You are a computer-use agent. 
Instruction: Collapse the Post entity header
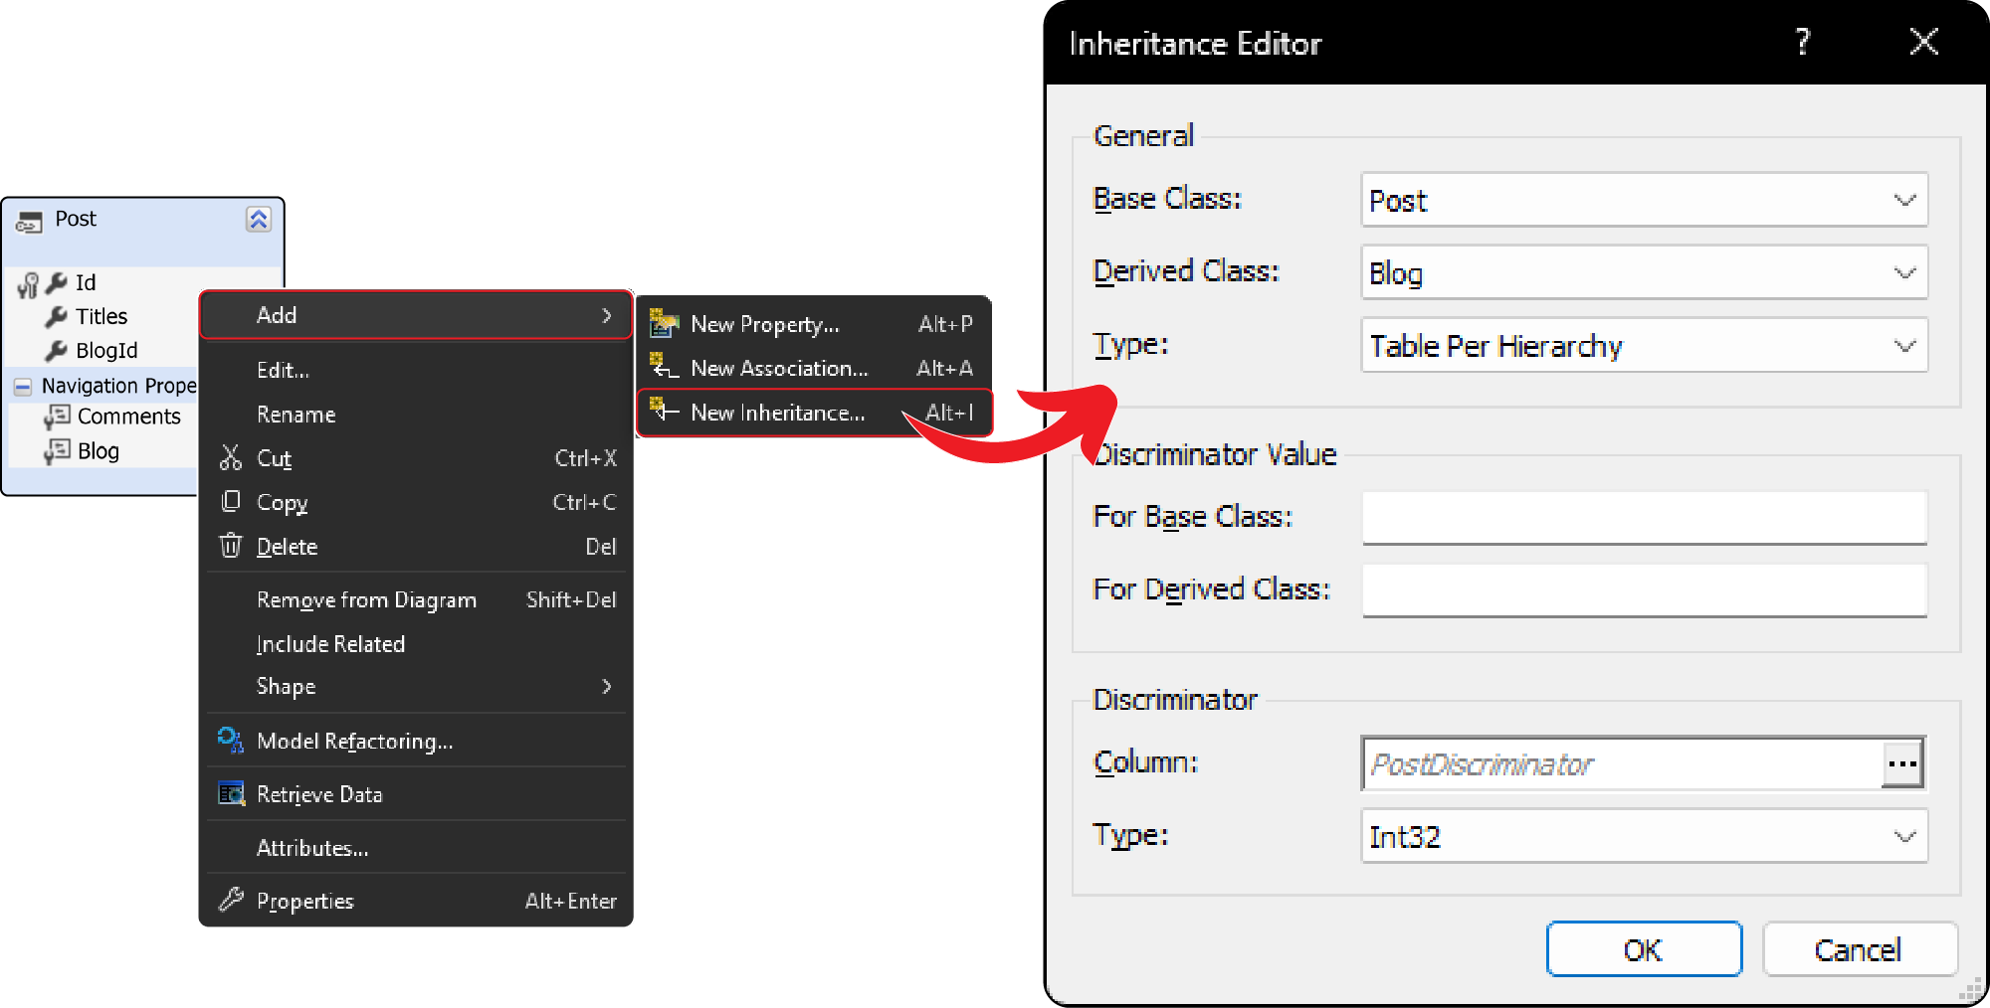click(259, 219)
